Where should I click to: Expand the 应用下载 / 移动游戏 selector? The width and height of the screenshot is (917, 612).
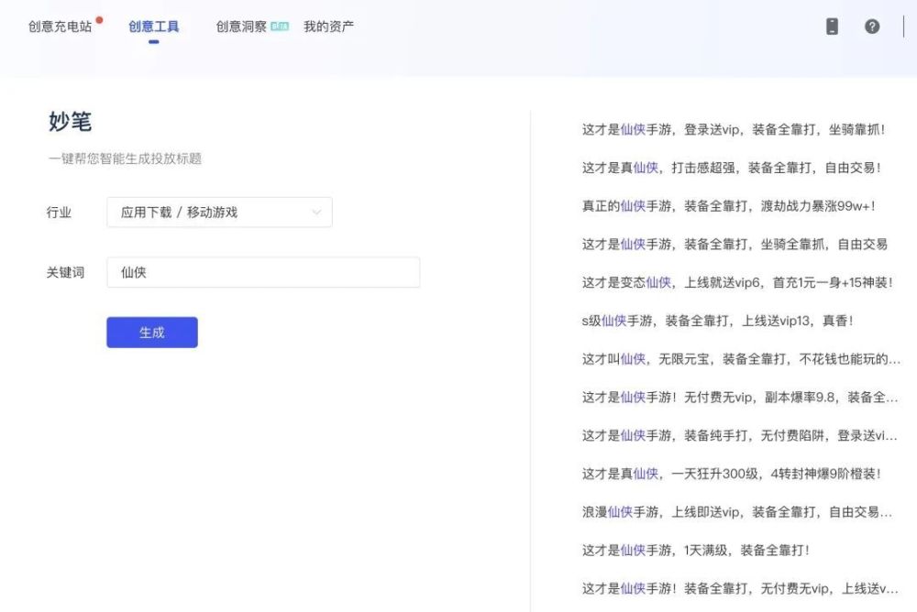click(x=218, y=212)
